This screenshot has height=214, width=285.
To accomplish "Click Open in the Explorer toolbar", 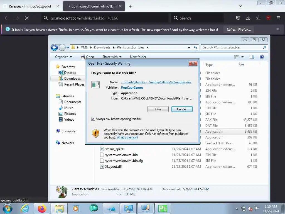I will click(x=87, y=57).
